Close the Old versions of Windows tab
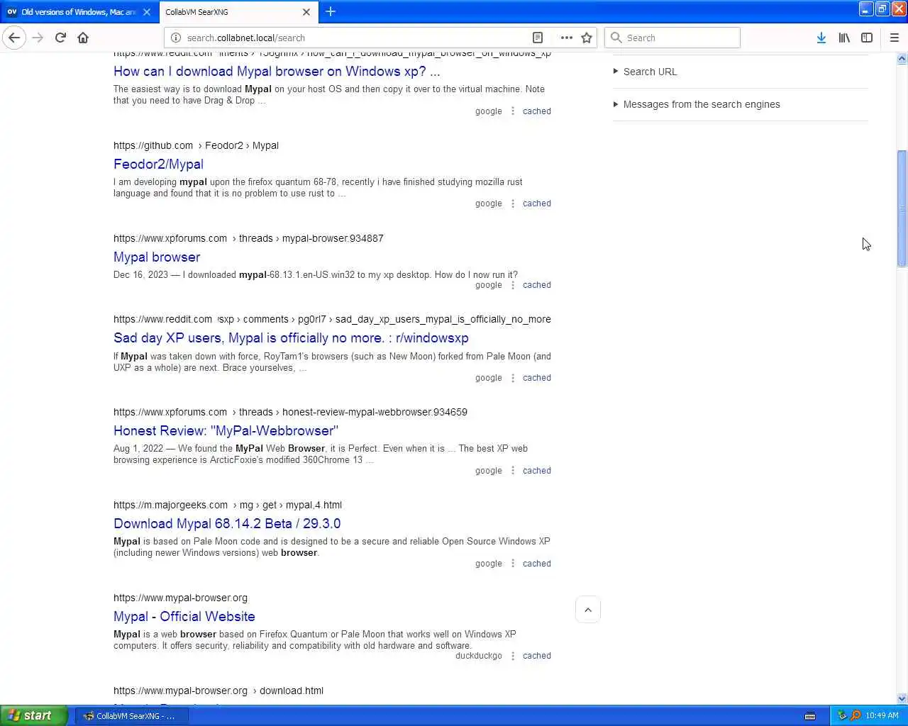908x726 pixels. [147, 12]
